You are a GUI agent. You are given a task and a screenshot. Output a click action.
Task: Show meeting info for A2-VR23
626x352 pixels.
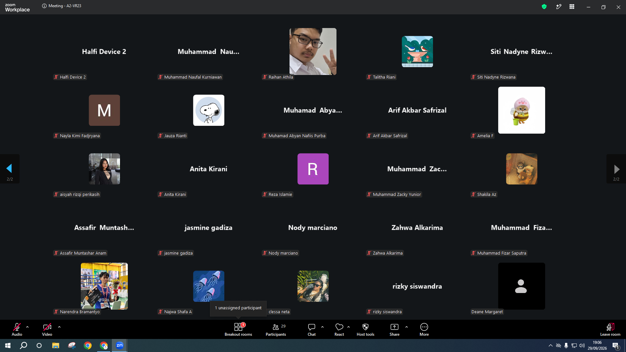pos(44,6)
